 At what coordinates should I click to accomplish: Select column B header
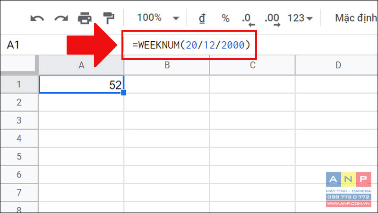pos(167,65)
